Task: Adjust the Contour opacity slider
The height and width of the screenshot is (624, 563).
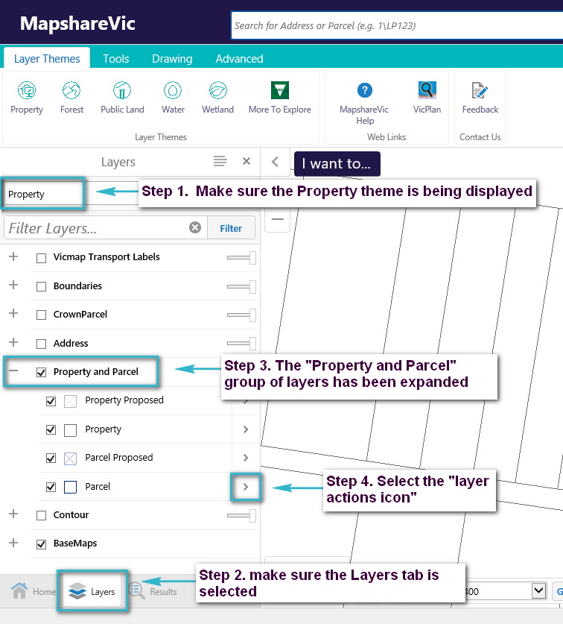Action: pos(241,516)
